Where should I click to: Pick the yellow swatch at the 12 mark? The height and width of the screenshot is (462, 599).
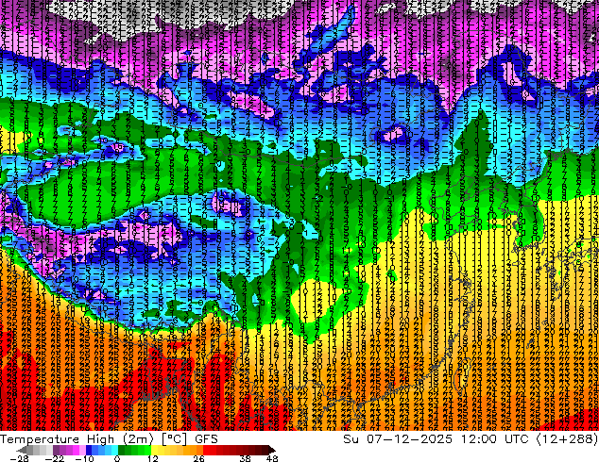click(154, 450)
